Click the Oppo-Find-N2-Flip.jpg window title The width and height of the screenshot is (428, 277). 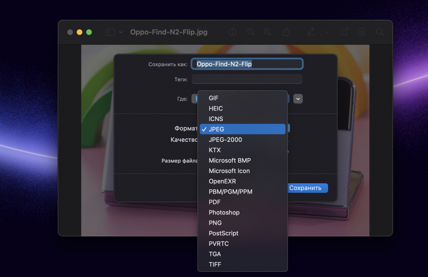[169, 32]
